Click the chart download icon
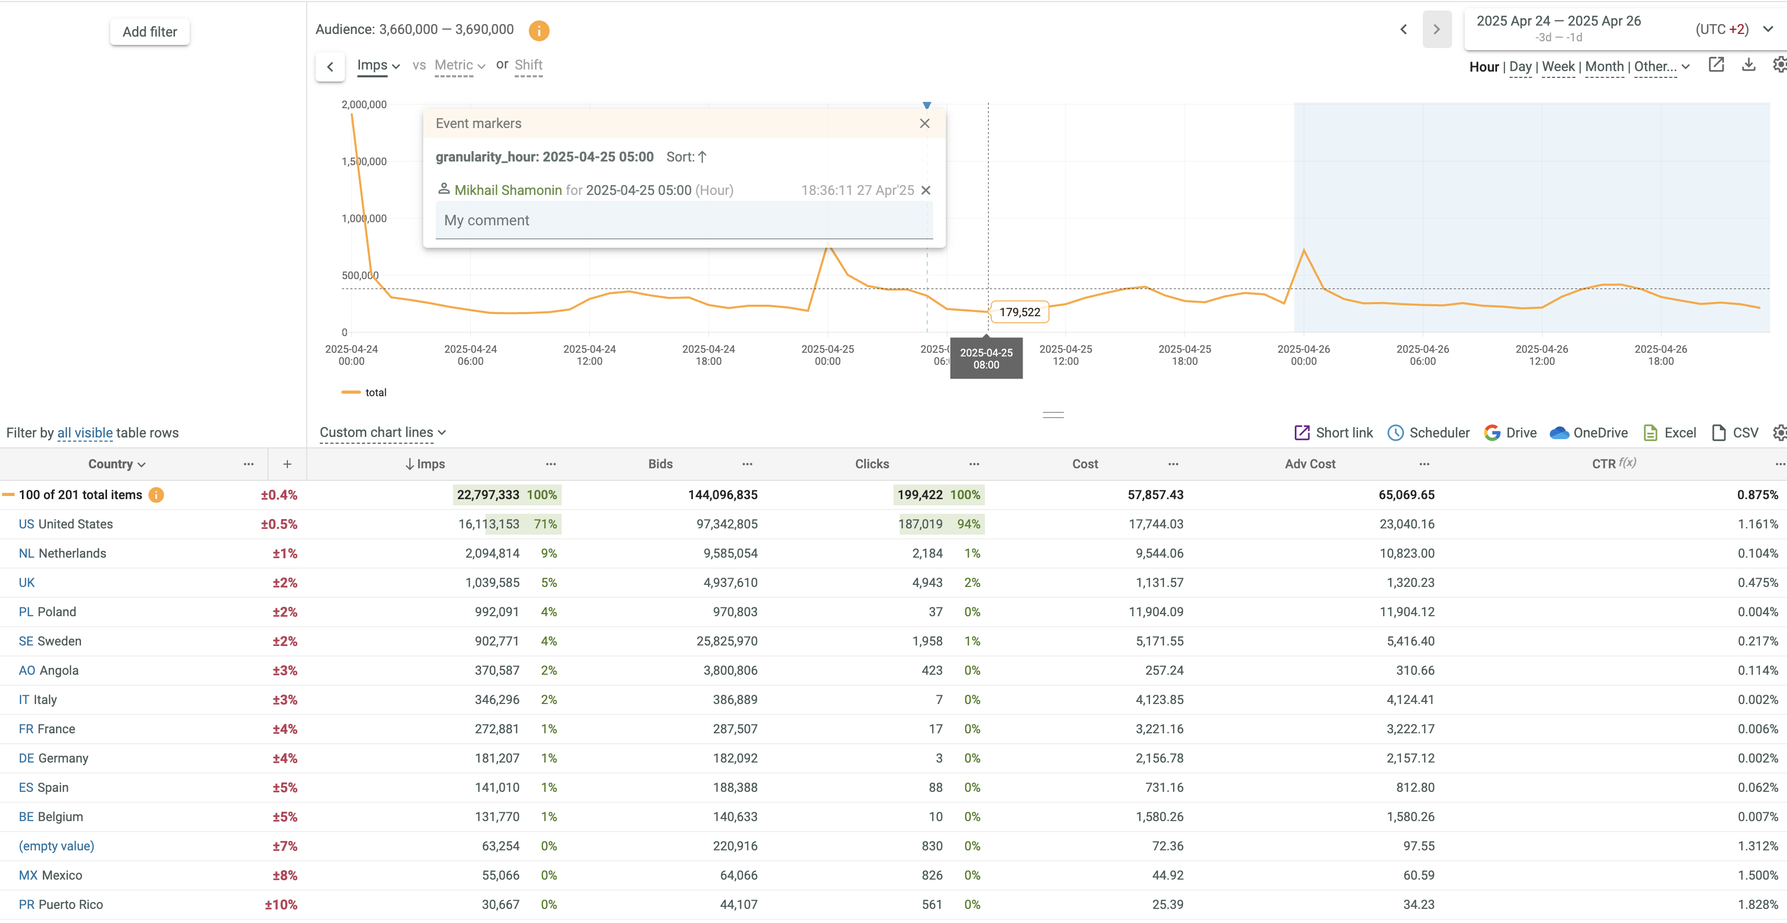The image size is (1787, 923). (1748, 65)
